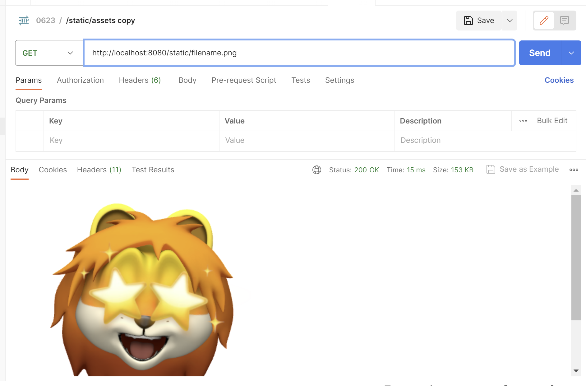Click the scrollbar down arrow
The height and width of the screenshot is (386, 586).
(x=576, y=370)
